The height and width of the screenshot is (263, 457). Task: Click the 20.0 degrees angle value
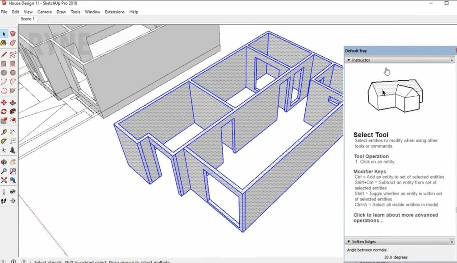395,257
